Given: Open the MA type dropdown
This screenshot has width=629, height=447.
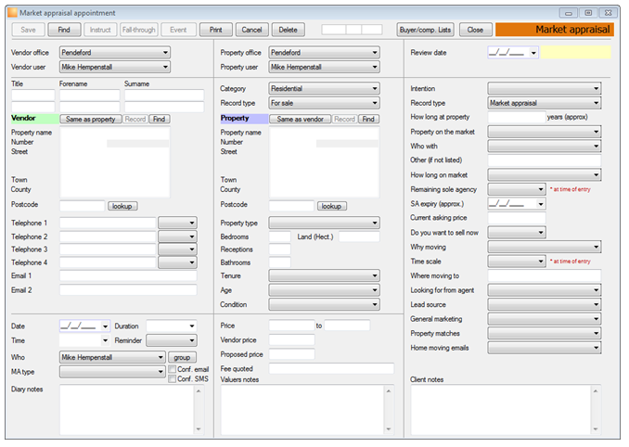Looking at the screenshot, I should (112, 372).
